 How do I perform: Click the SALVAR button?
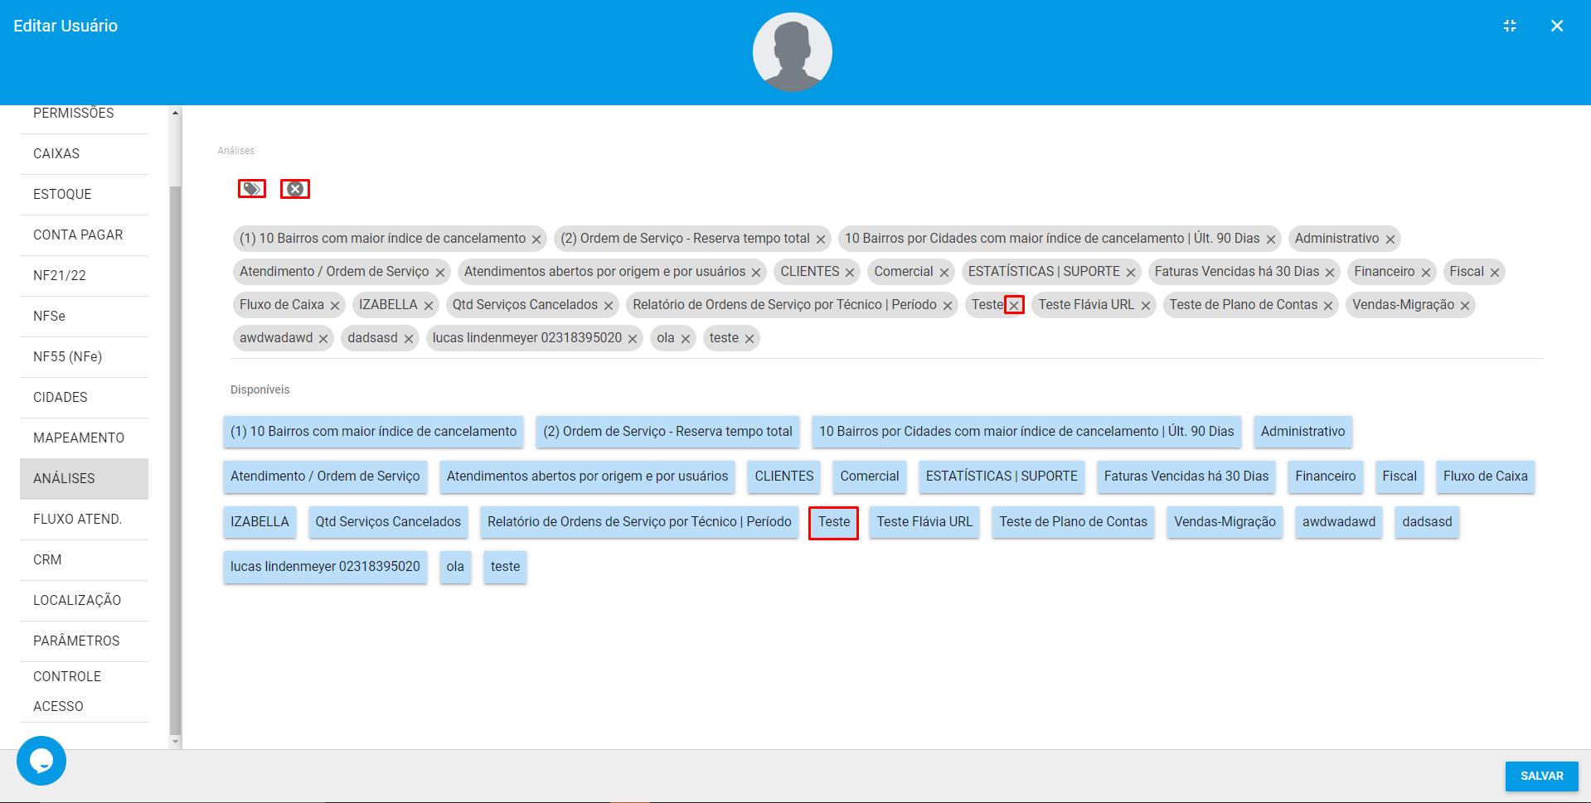[1541, 776]
